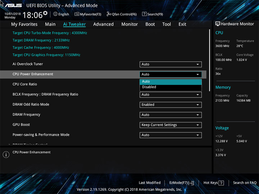Click Target CPU Turbo-Mode Frequency text
The image size is (259, 194).
(50, 33)
